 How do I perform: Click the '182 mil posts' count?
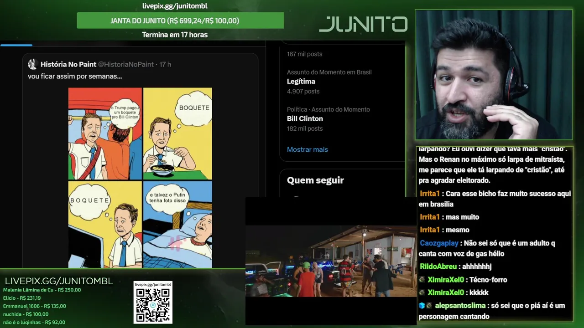tap(305, 128)
